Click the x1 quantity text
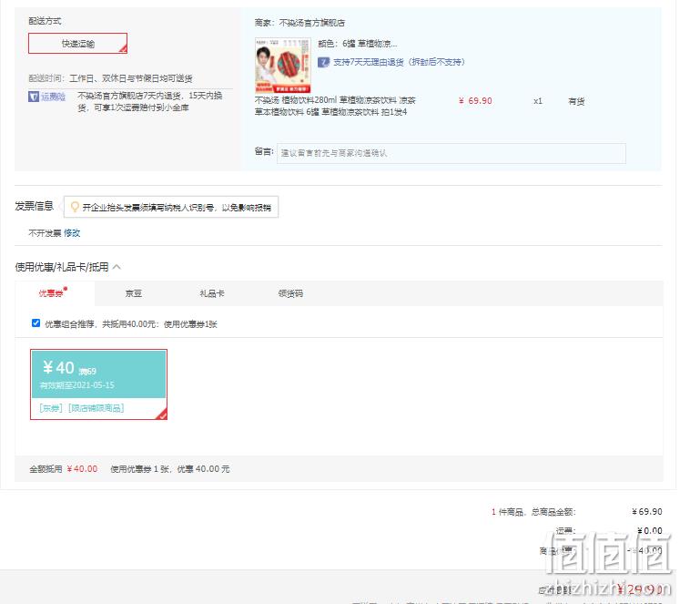The image size is (680, 604). tap(538, 101)
